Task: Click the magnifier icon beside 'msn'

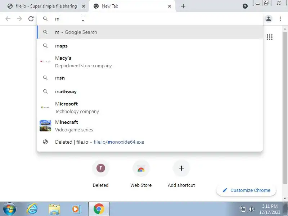Action: point(45,78)
